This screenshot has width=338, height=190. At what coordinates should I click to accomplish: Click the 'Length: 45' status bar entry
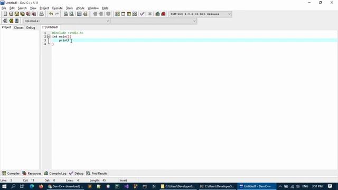[98, 180]
